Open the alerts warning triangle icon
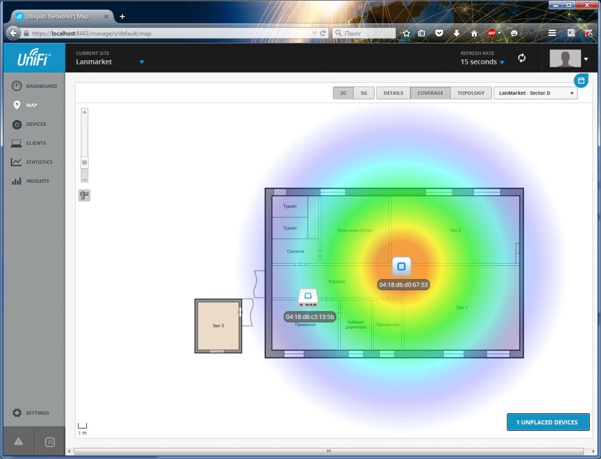This screenshot has width=601, height=459. [19, 442]
